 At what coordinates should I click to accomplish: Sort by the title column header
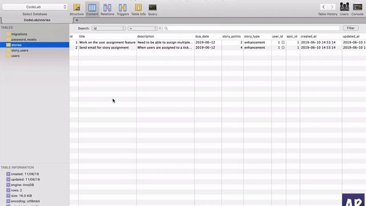click(108, 37)
